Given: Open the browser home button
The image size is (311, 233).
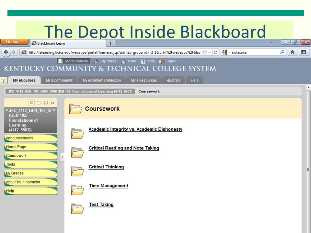Looking at the screenshot, I should pos(292,52).
